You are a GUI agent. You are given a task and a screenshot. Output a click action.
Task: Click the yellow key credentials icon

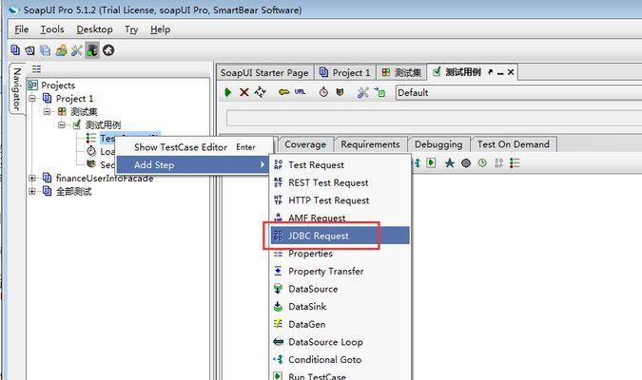click(283, 92)
